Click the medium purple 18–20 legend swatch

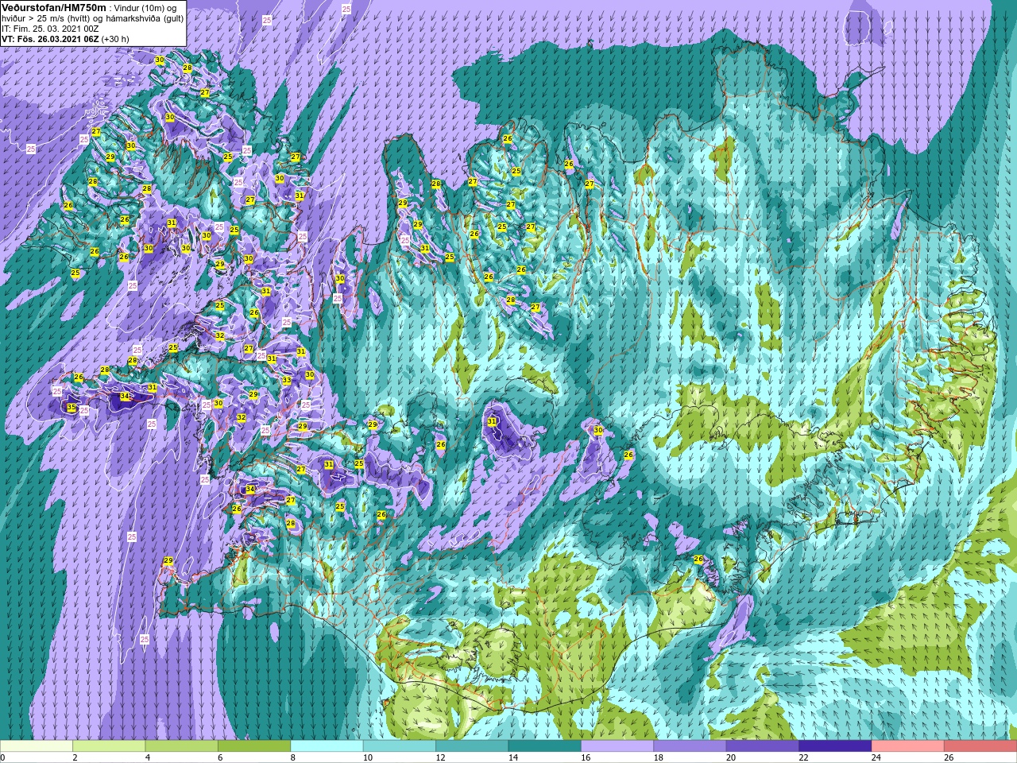(x=690, y=746)
